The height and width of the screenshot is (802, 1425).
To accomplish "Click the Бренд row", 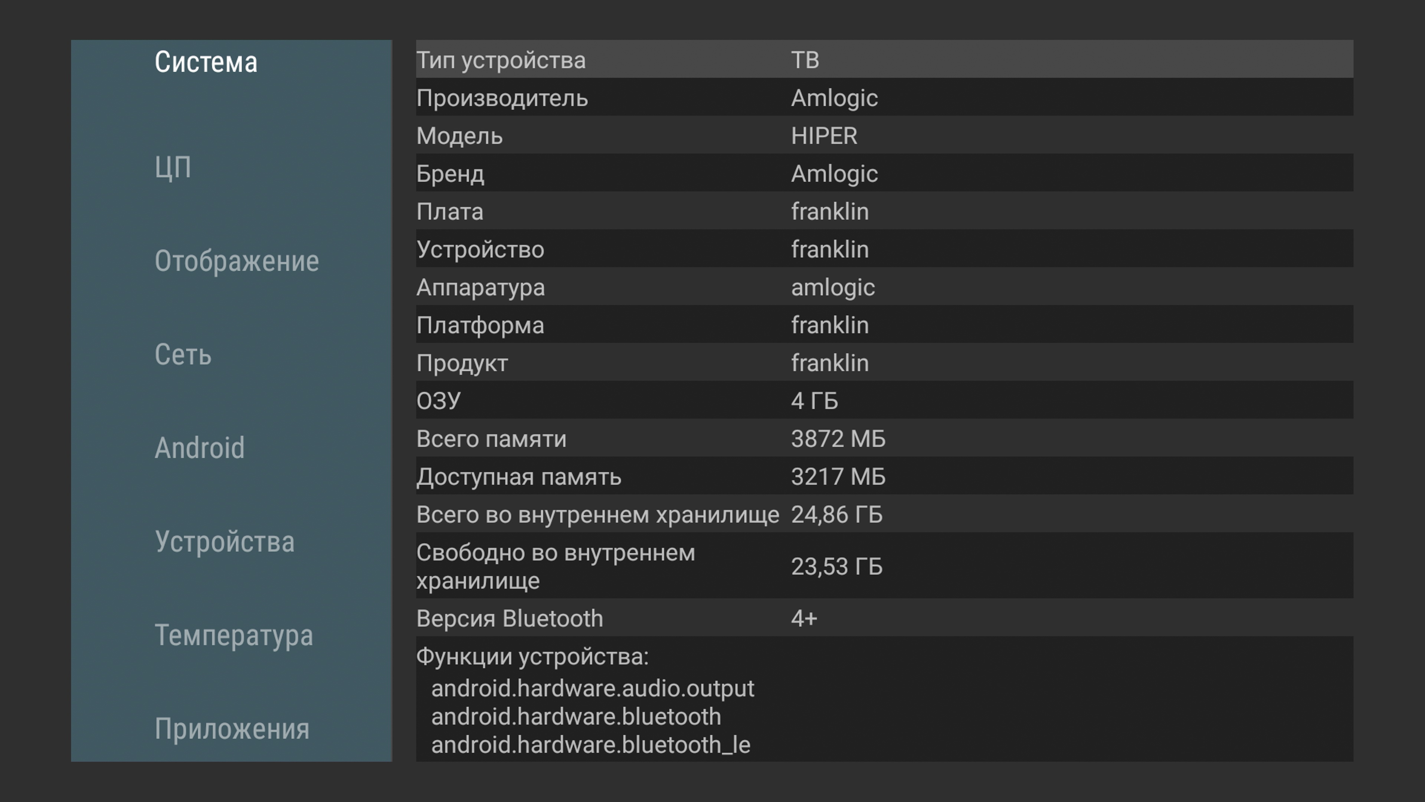I will (884, 173).
